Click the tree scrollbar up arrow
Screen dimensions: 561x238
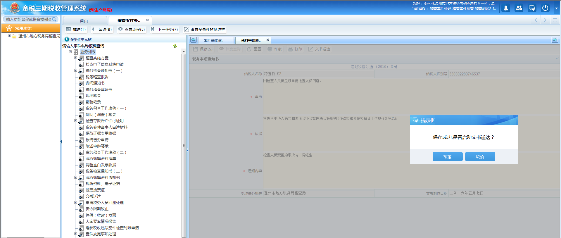184,51
